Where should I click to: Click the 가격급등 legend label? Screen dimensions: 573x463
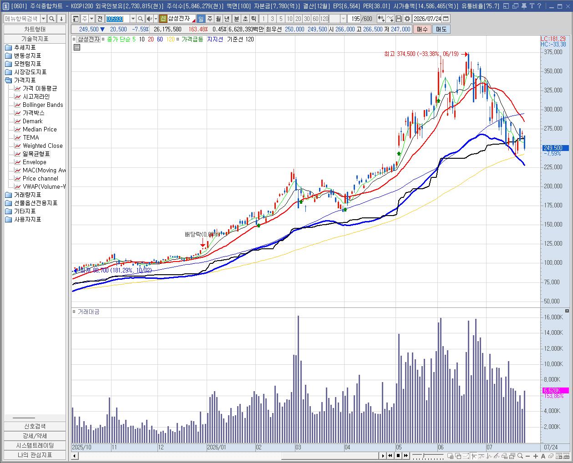click(x=192, y=39)
